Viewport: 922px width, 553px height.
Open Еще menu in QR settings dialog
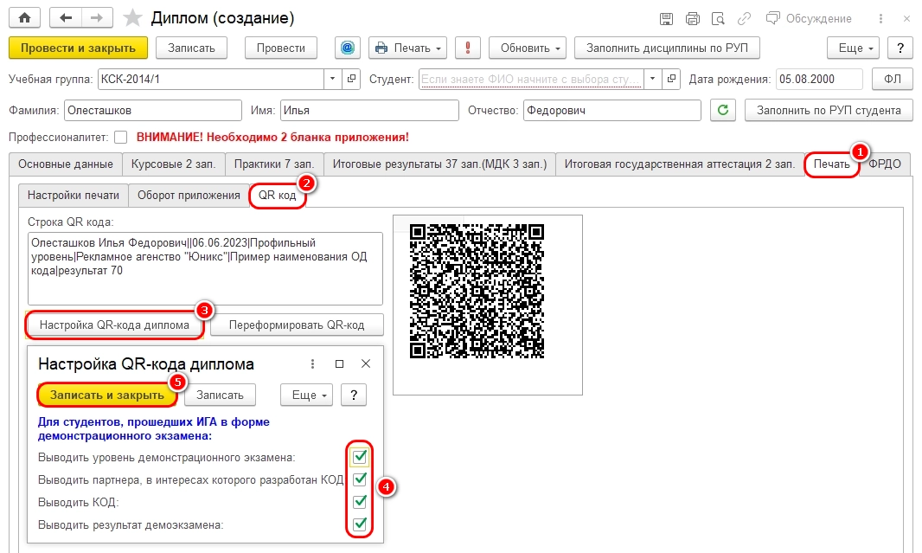(x=307, y=395)
